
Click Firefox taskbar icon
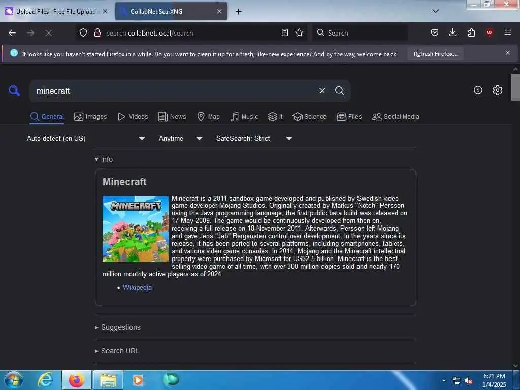coord(76,380)
